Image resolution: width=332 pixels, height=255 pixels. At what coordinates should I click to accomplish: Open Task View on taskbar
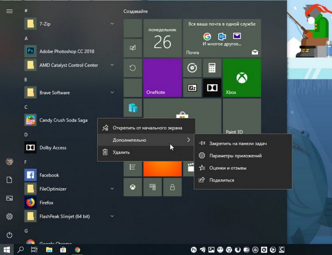click(x=34, y=249)
